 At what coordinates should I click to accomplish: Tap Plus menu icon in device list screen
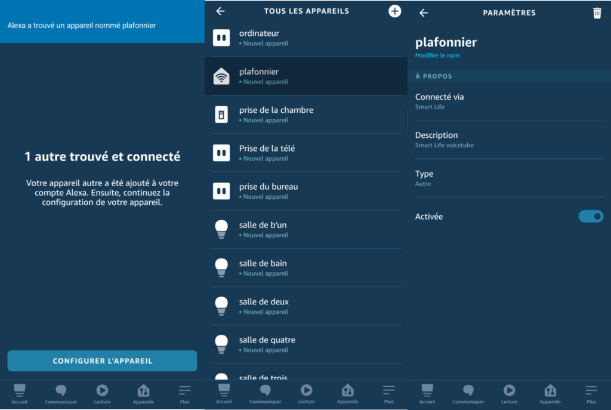389,390
